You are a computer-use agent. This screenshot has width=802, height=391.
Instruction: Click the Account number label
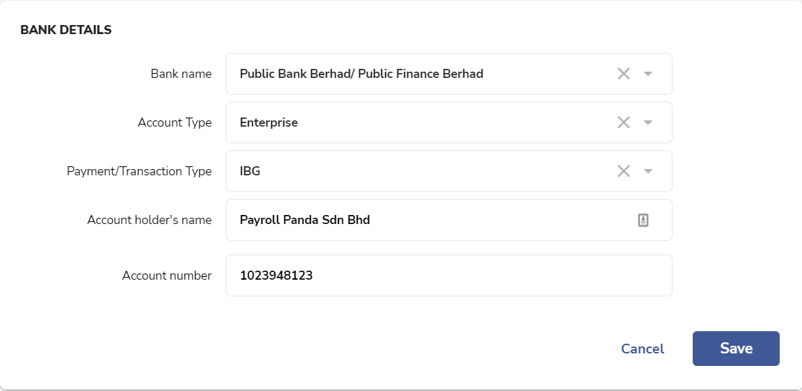[167, 276]
